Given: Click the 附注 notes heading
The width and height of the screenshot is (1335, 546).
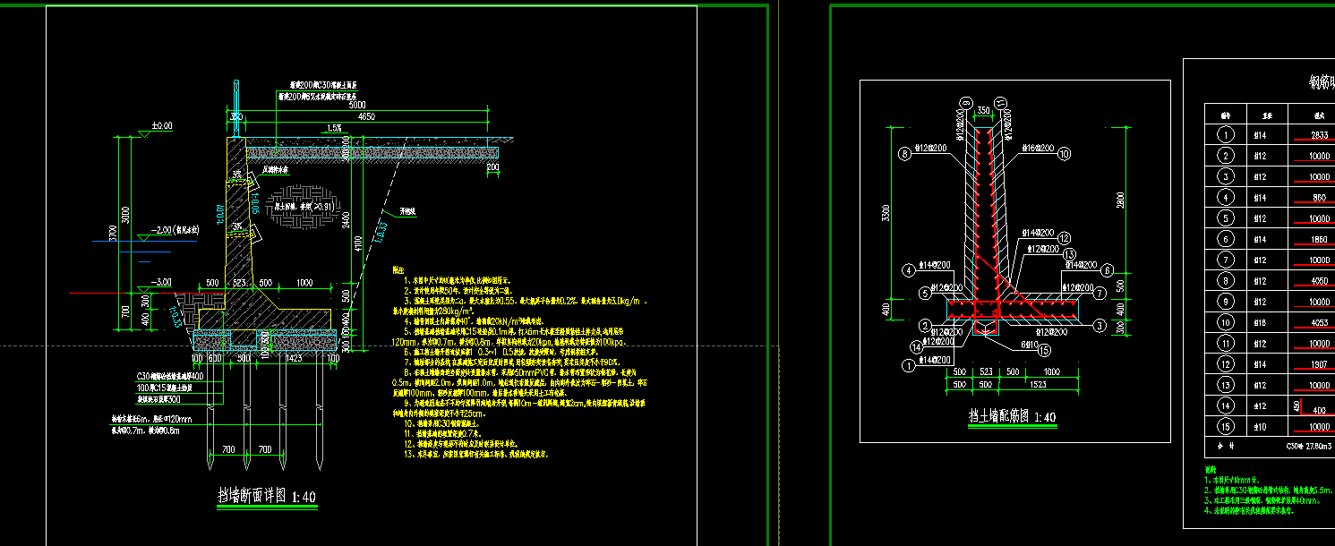Looking at the screenshot, I should pyautogui.click(x=398, y=269).
